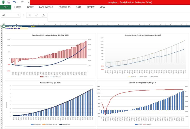Viewport: 190px width, 129px height.
Task: Click the Enter checkmark formula icon
Action: pyautogui.click(x=37, y=15)
